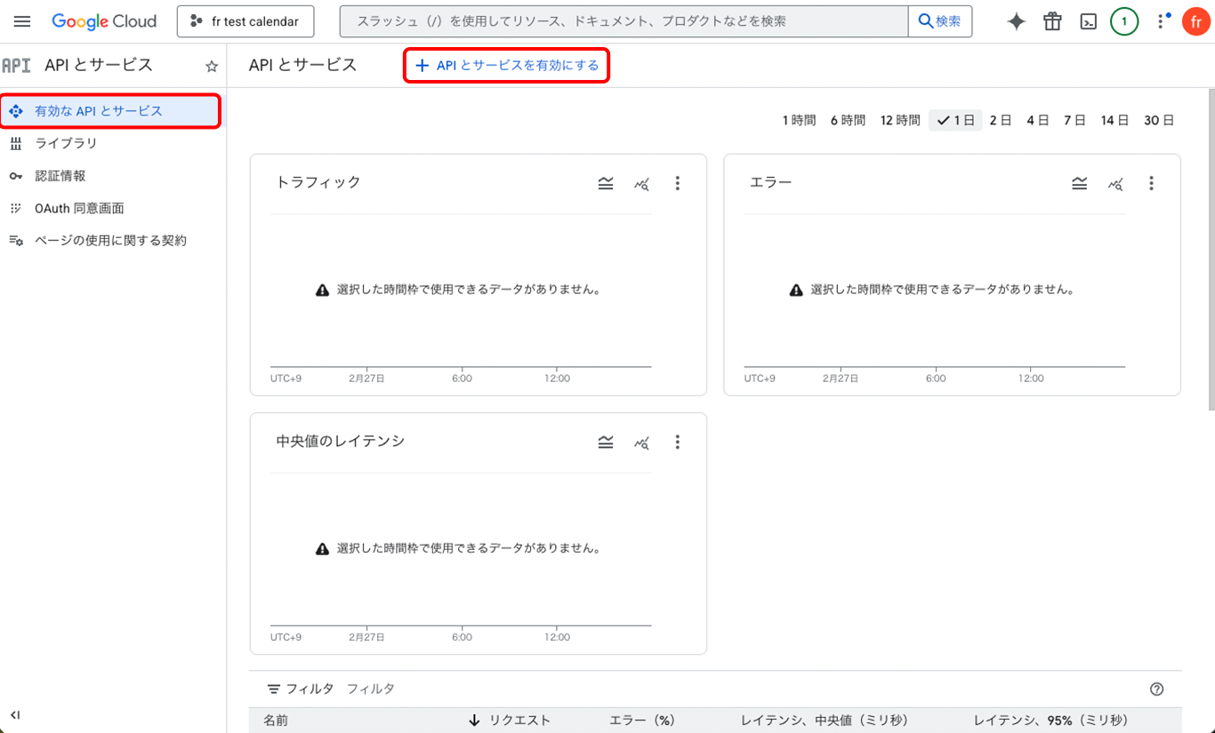Open ライブラリ in the sidebar
This screenshot has height=733, width=1215.
point(66,143)
